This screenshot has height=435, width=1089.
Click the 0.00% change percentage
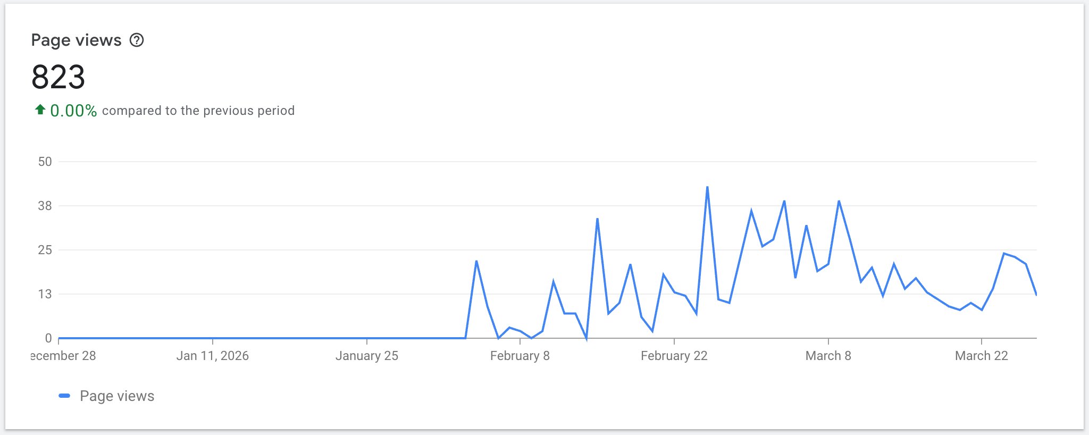coord(73,111)
